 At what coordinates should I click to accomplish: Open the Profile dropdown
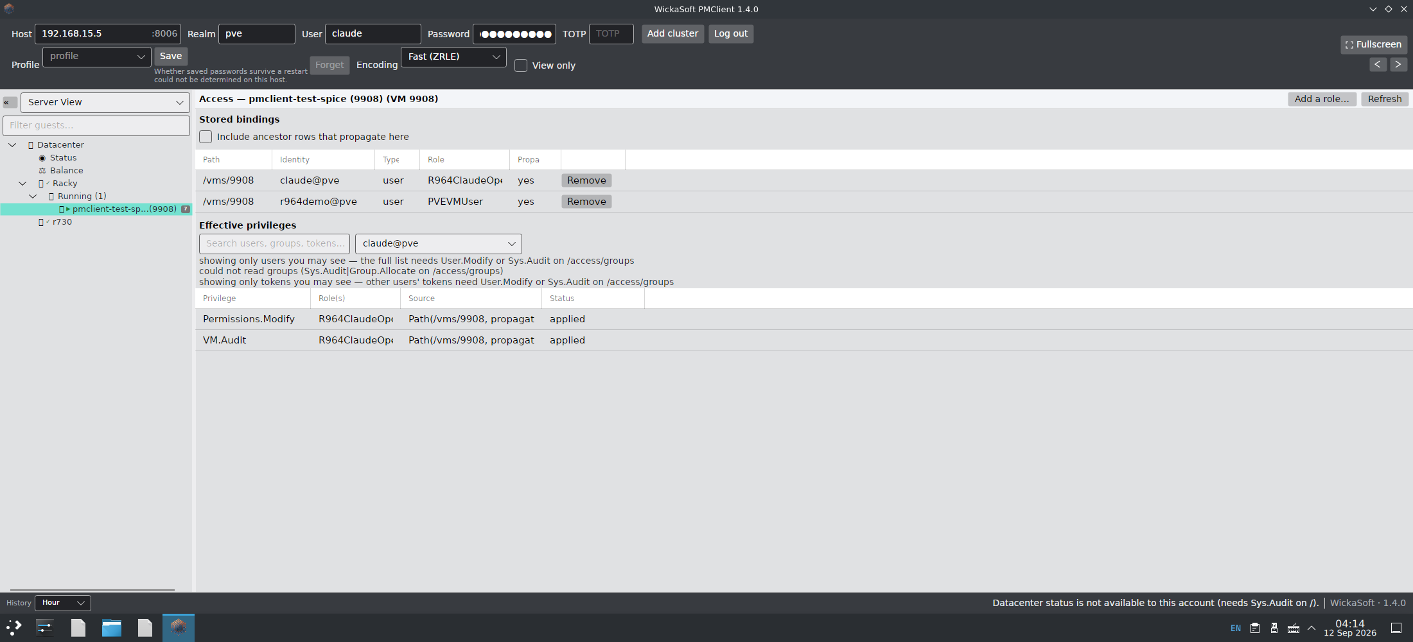[x=97, y=56]
